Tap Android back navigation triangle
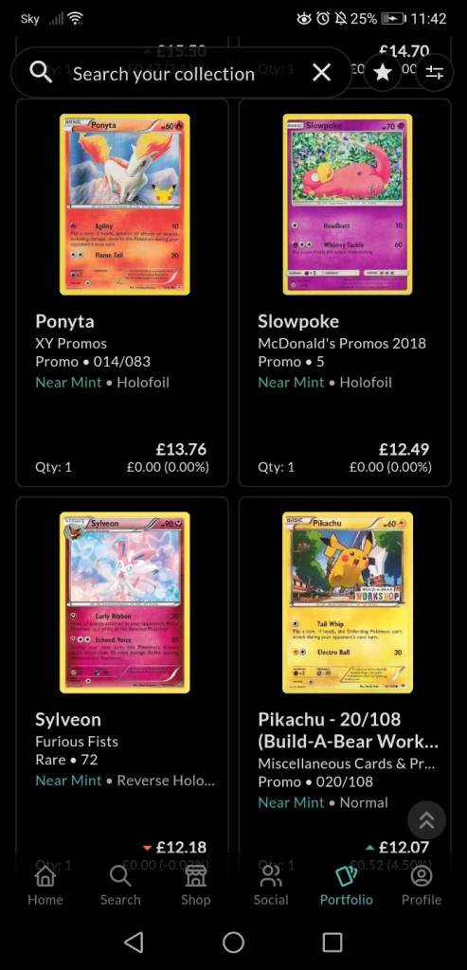Image resolution: width=467 pixels, height=970 pixels. coord(134,943)
